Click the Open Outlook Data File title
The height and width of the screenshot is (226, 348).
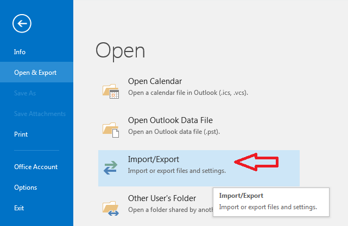[170, 120]
